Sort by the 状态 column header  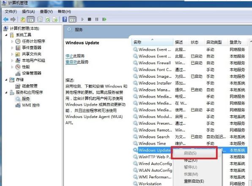(197, 42)
